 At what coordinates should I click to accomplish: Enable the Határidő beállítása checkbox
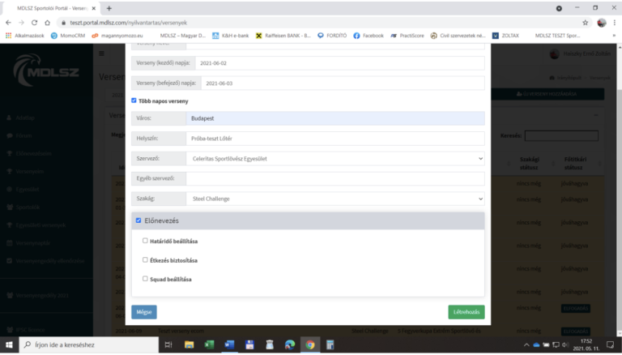click(145, 241)
